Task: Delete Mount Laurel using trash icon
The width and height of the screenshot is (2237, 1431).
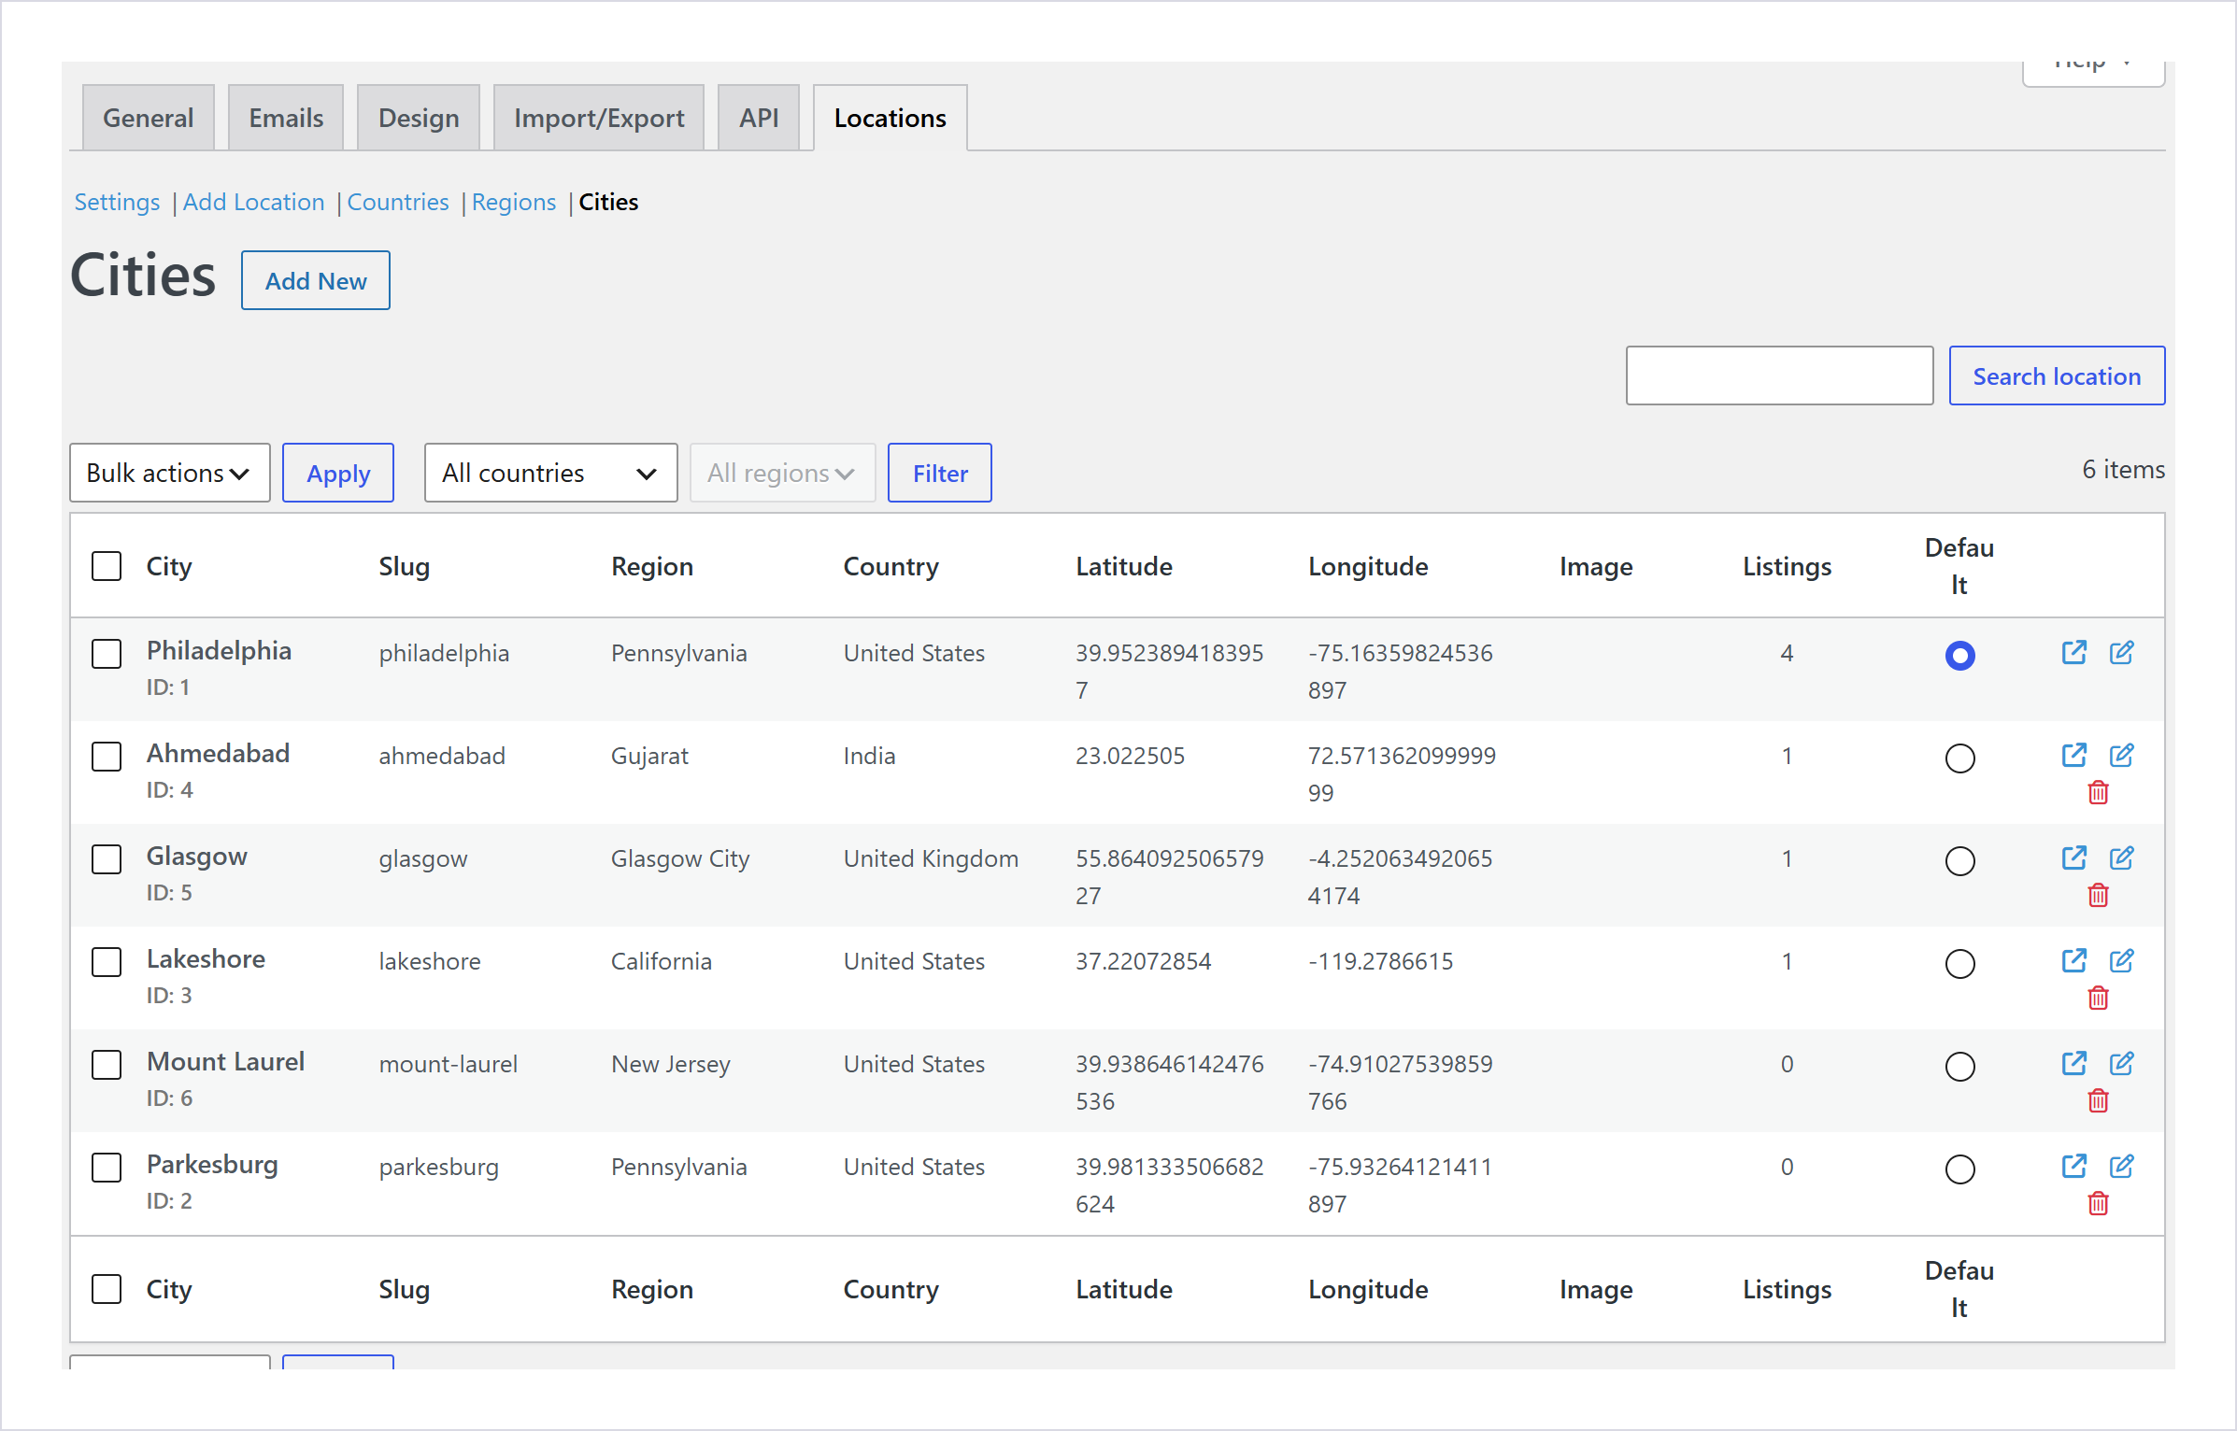Action: 2098,1101
